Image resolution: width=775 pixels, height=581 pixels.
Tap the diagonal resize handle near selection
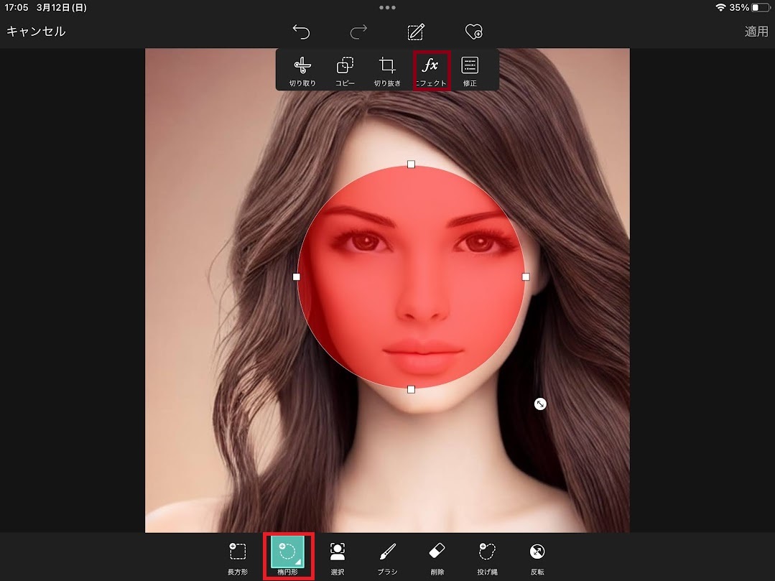point(540,404)
